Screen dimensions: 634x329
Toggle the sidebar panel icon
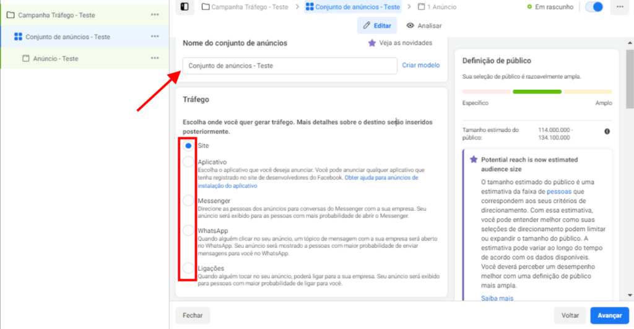185,6
